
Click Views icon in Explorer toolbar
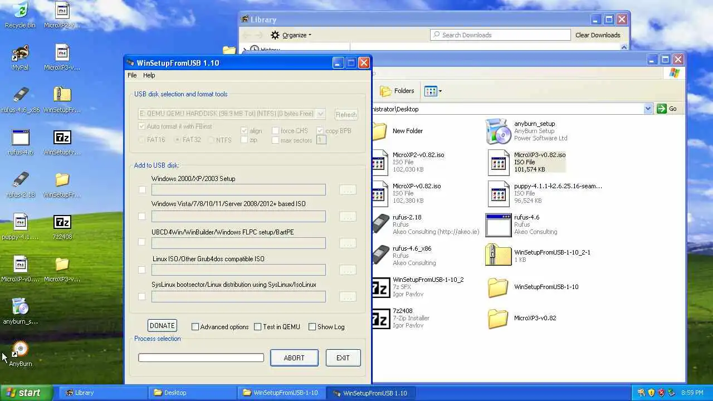(x=430, y=91)
